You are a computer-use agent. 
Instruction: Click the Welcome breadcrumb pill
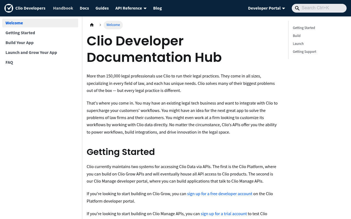point(113,25)
